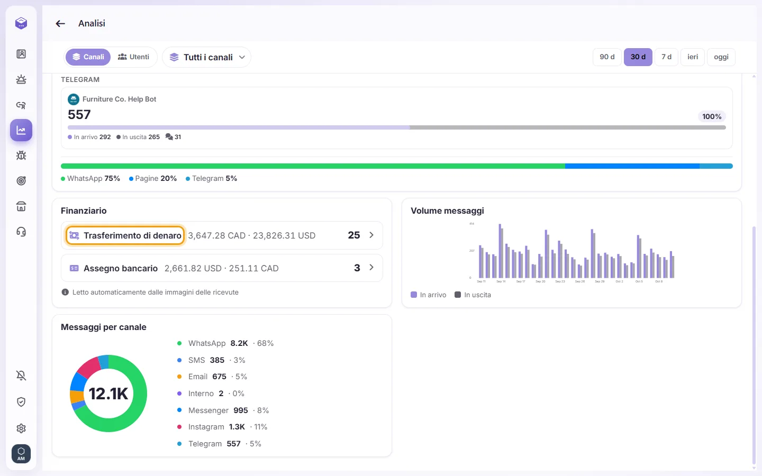Open the contacts icon in sidebar
This screenshot has height=476, width=762.
point(21,54)
